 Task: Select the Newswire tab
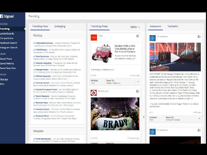coord(155,27)
